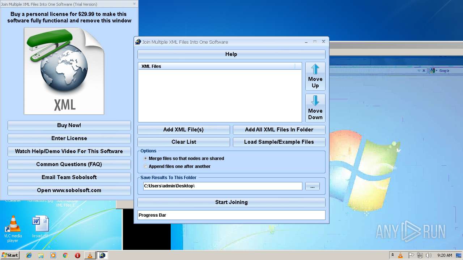The height and width of the screenshot is (260, 463).
Task: Click VLC cone taskbar icon
Action: pos(90,255)
